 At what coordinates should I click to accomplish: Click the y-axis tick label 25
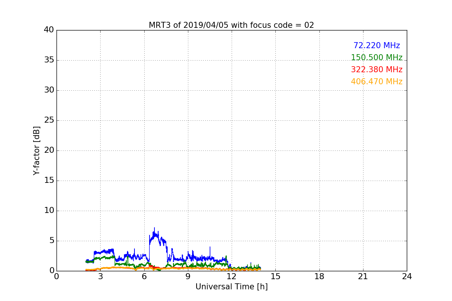pos(49,120)
